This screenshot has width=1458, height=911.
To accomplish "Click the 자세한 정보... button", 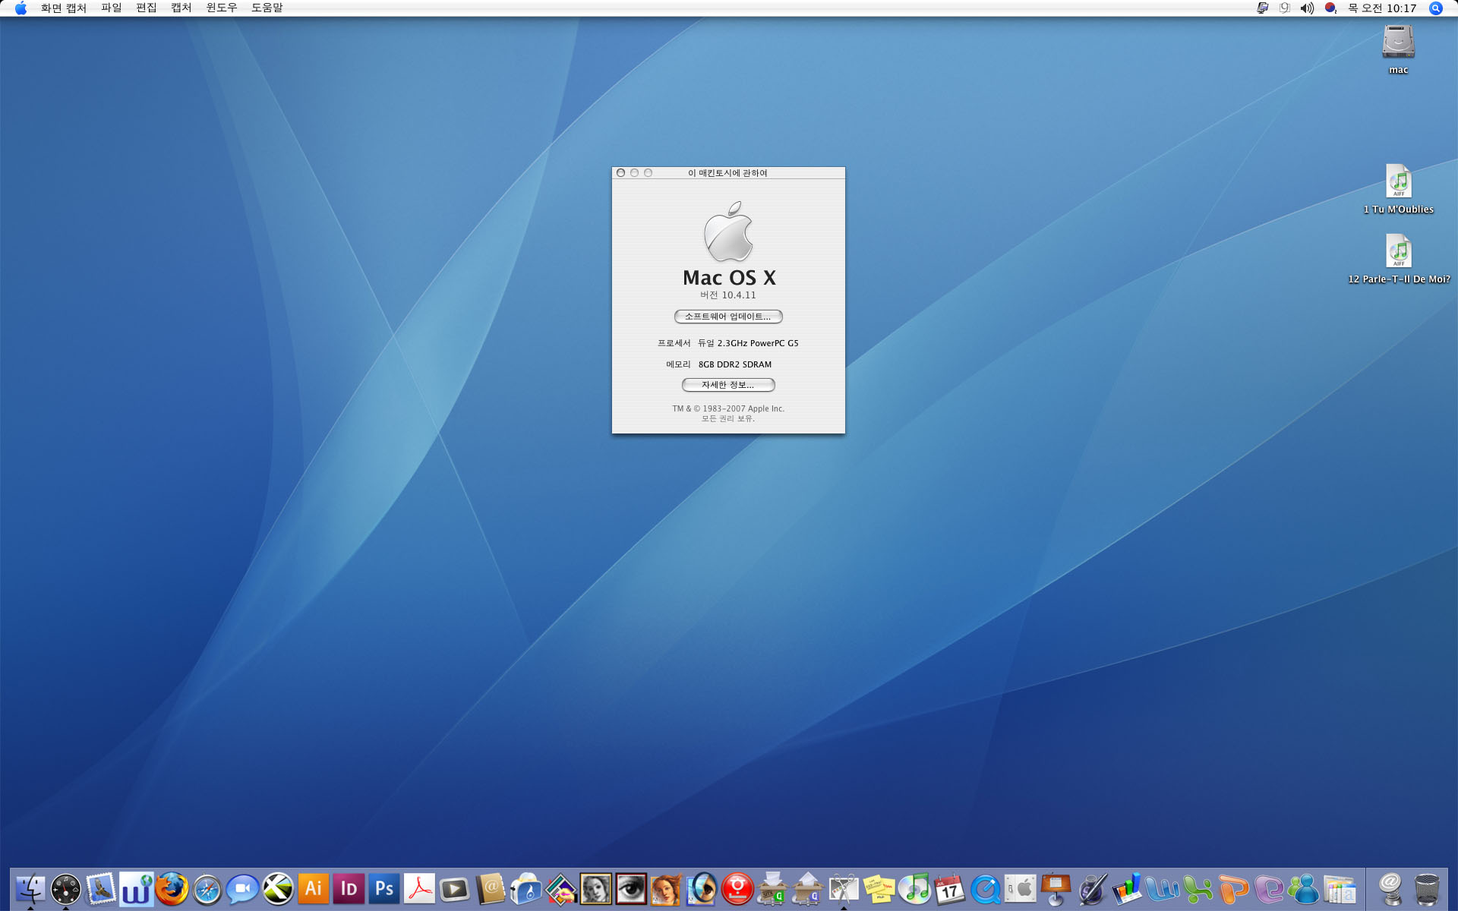I will pyautogui.click(x=727, y=385).
